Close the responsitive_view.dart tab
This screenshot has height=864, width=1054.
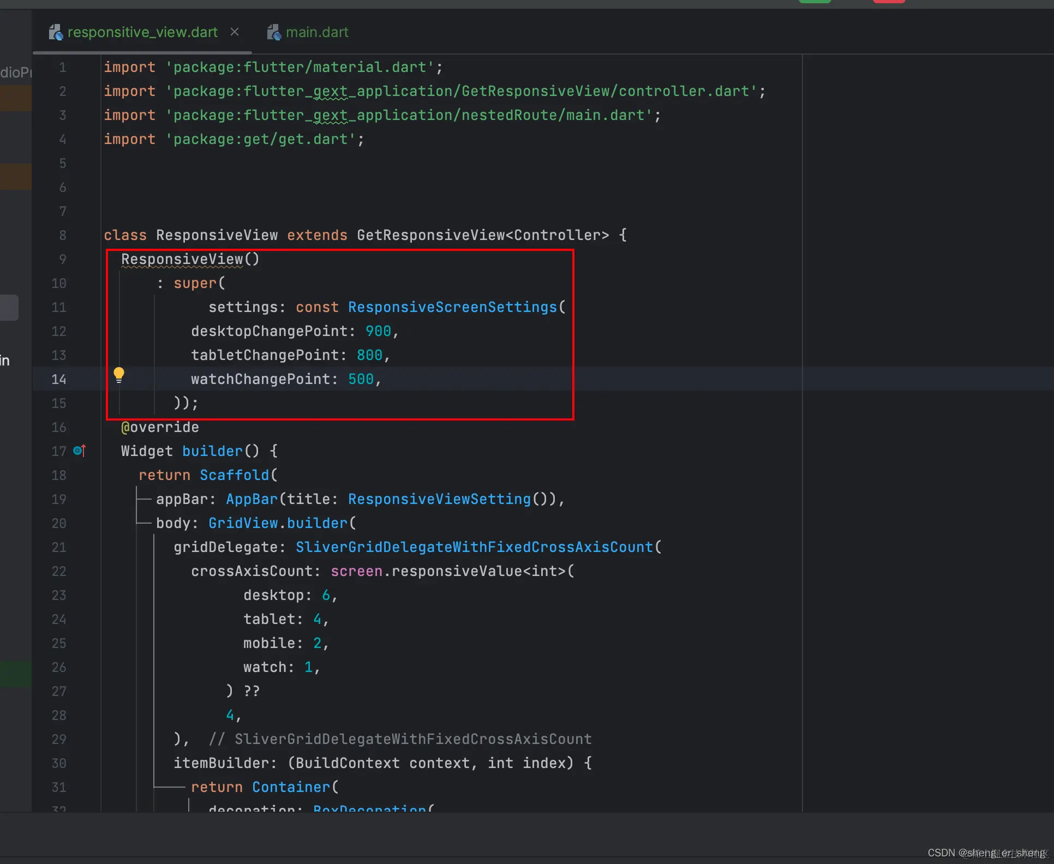click(235, 32)
